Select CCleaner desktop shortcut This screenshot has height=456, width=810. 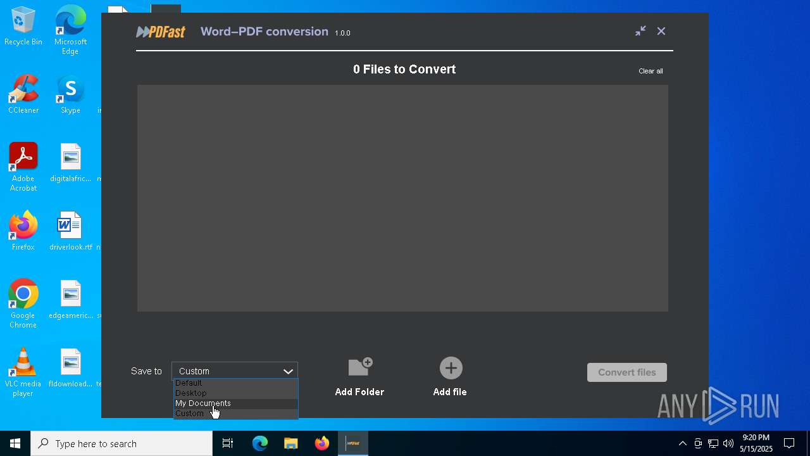tap(23, 95)
